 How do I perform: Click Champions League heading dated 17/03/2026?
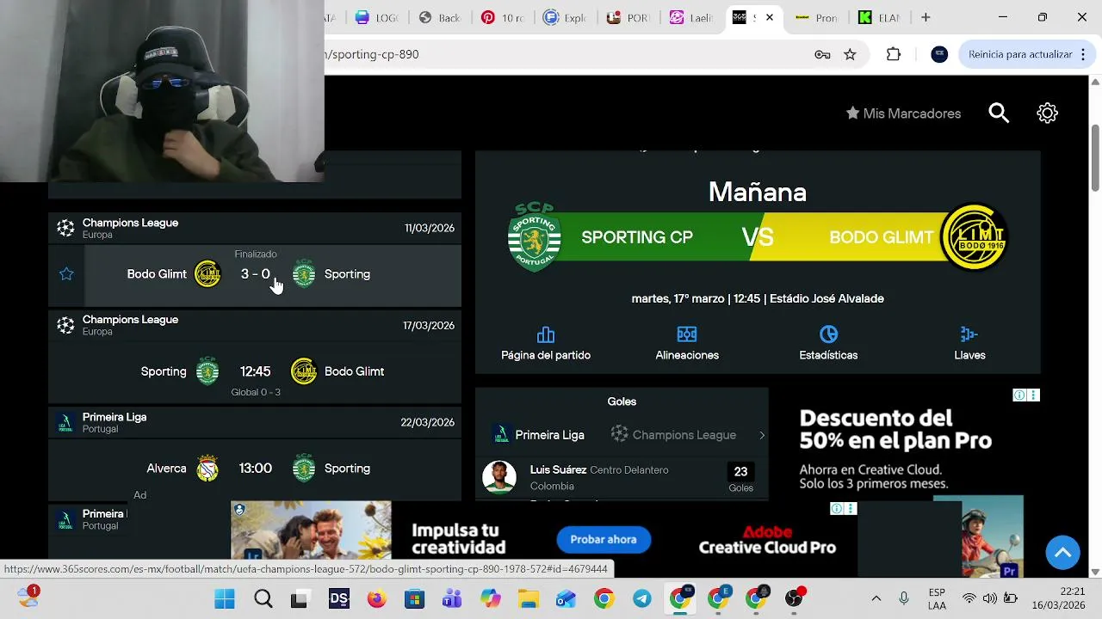(130, 320)
